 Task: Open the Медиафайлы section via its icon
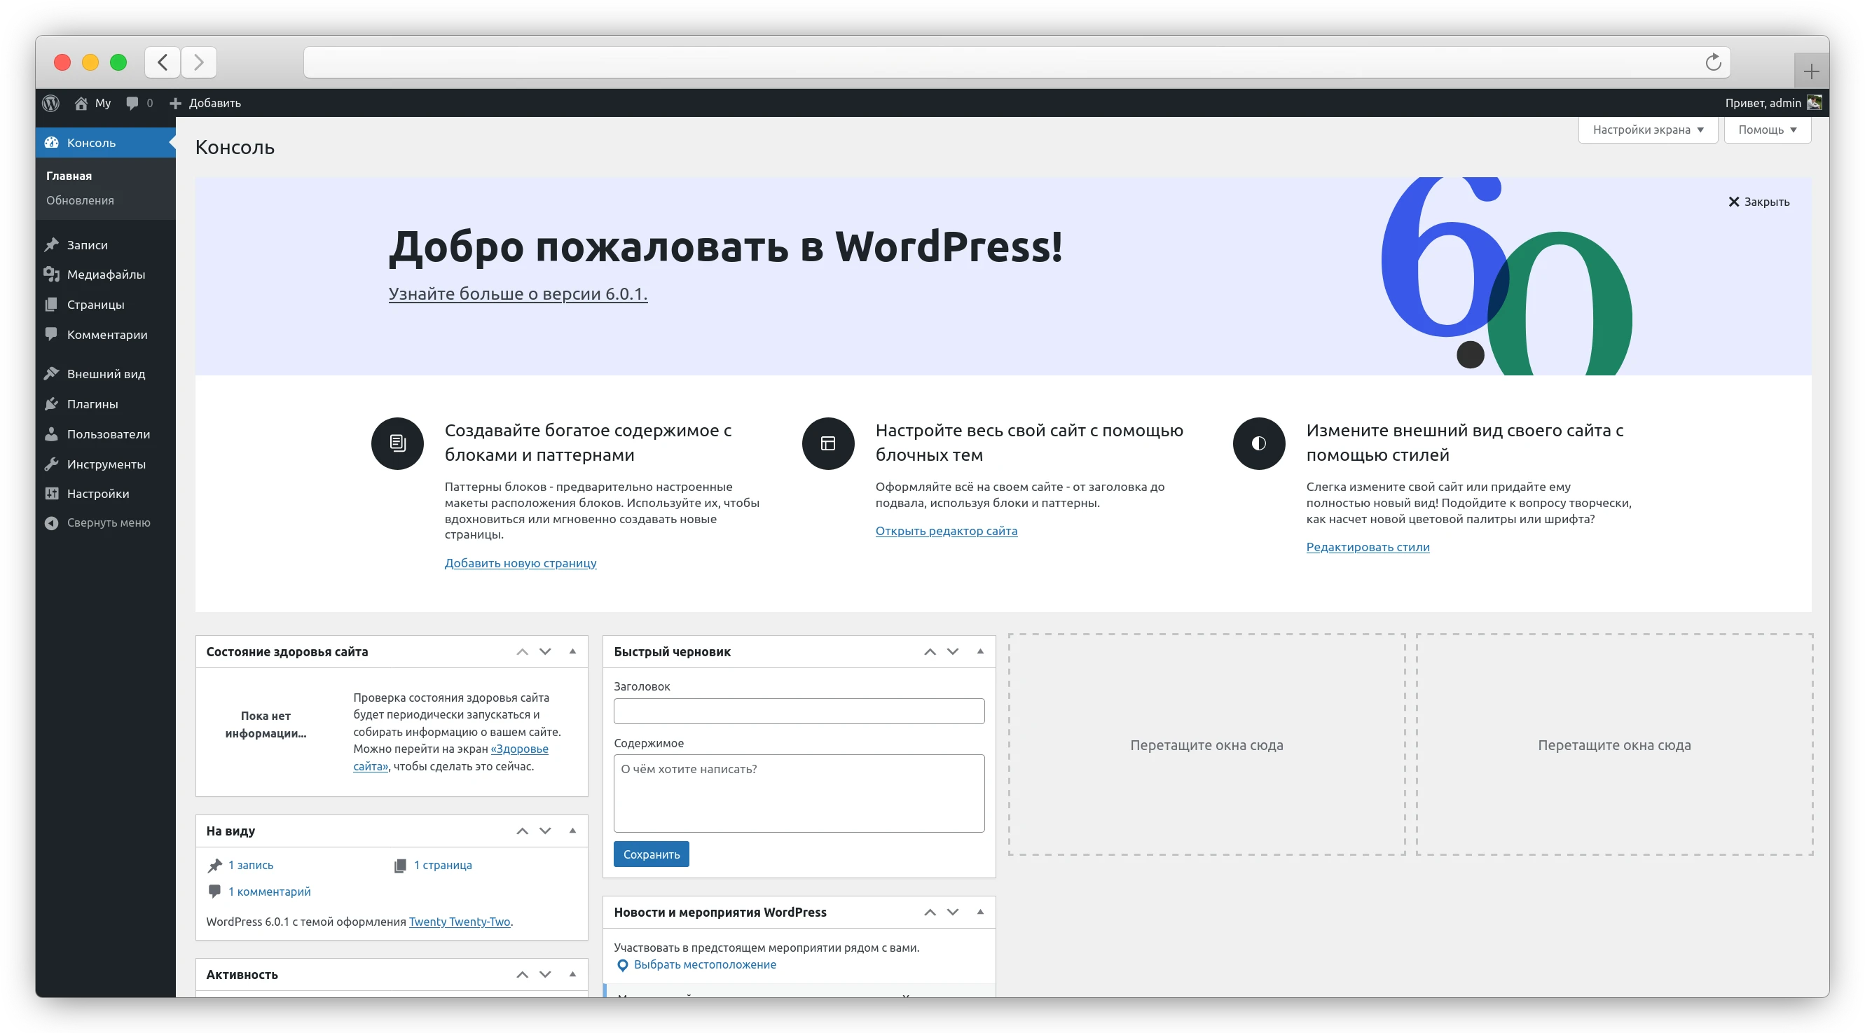click(x=51, y=275)
